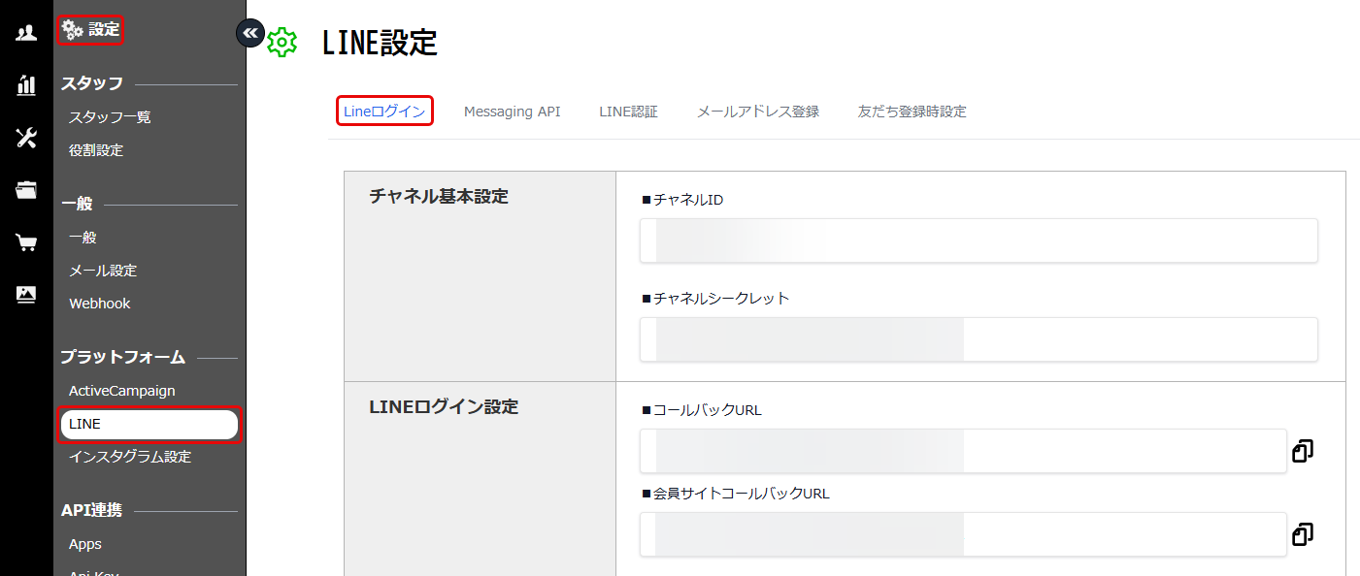Select the 友だち登録時設定 tab

[x=911, y=111]
